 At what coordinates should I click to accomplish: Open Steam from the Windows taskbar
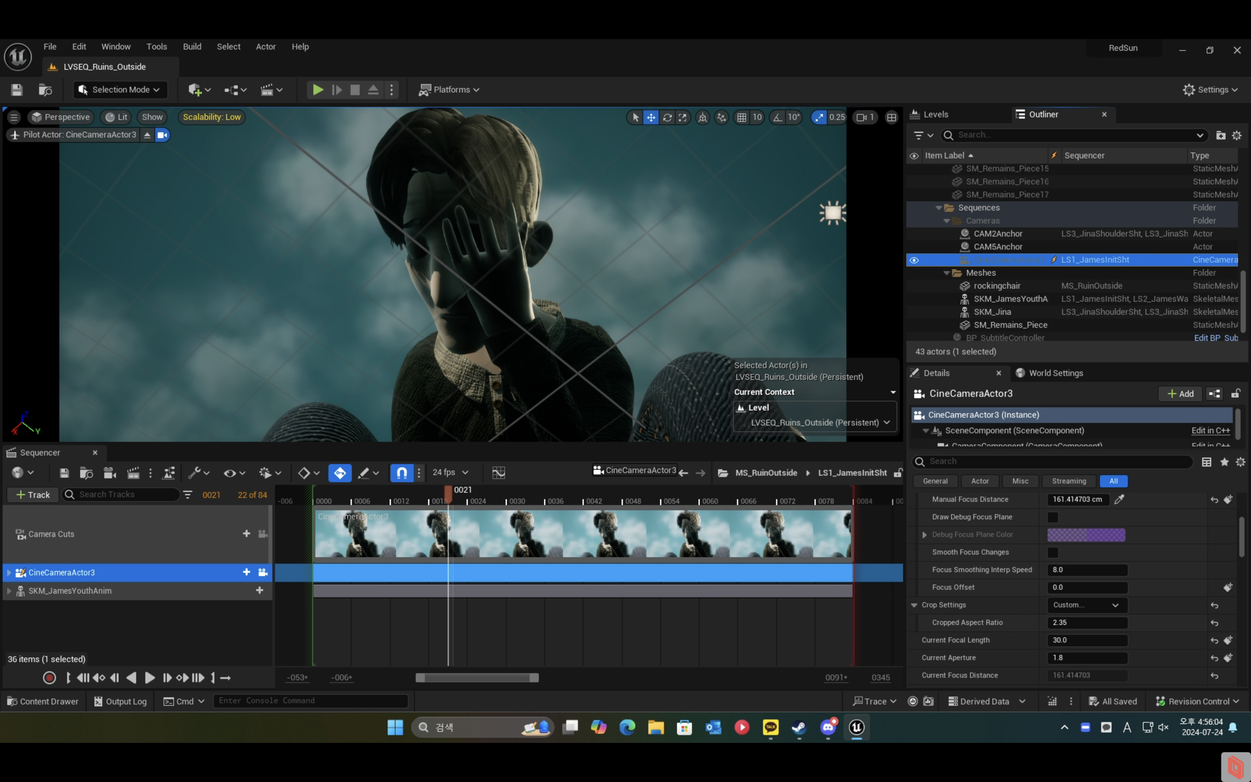[799, 728]
